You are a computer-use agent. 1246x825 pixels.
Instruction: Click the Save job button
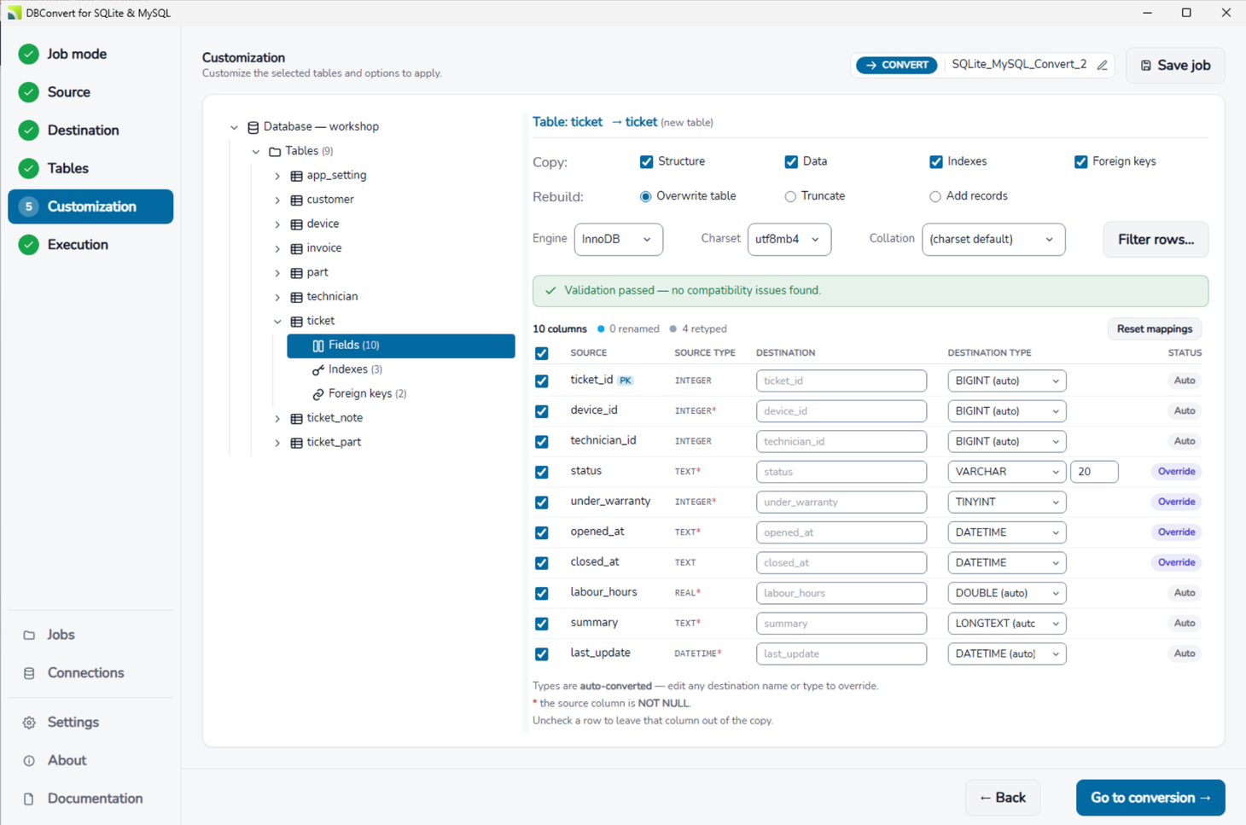1175,66
